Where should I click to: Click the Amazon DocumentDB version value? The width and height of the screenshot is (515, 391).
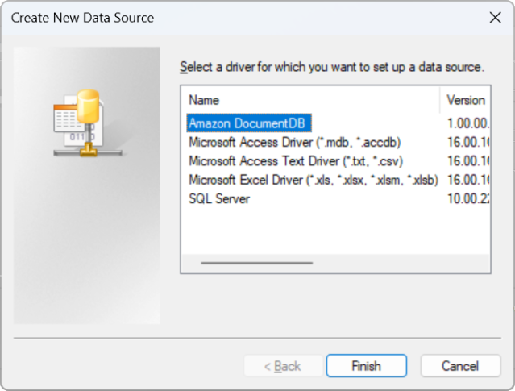467,123
